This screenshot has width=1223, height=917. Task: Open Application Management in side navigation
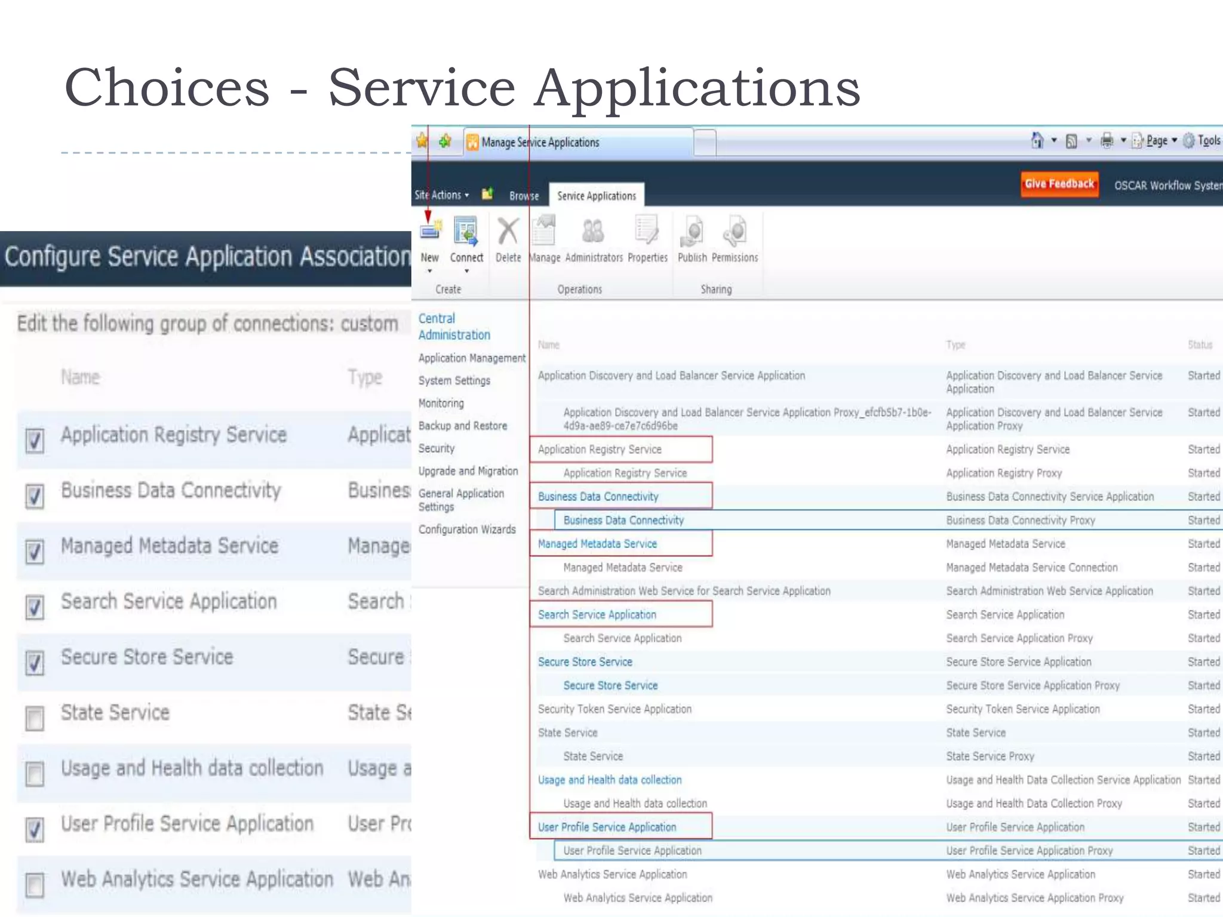point(472,358)
